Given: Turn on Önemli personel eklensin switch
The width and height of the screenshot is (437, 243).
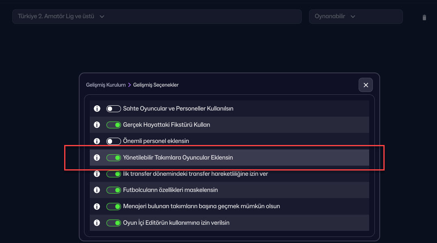Looking at the screenshot, I should [114, 141].
